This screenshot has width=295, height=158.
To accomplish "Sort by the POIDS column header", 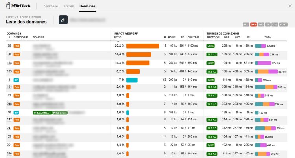I will click(x=172, y=38).
